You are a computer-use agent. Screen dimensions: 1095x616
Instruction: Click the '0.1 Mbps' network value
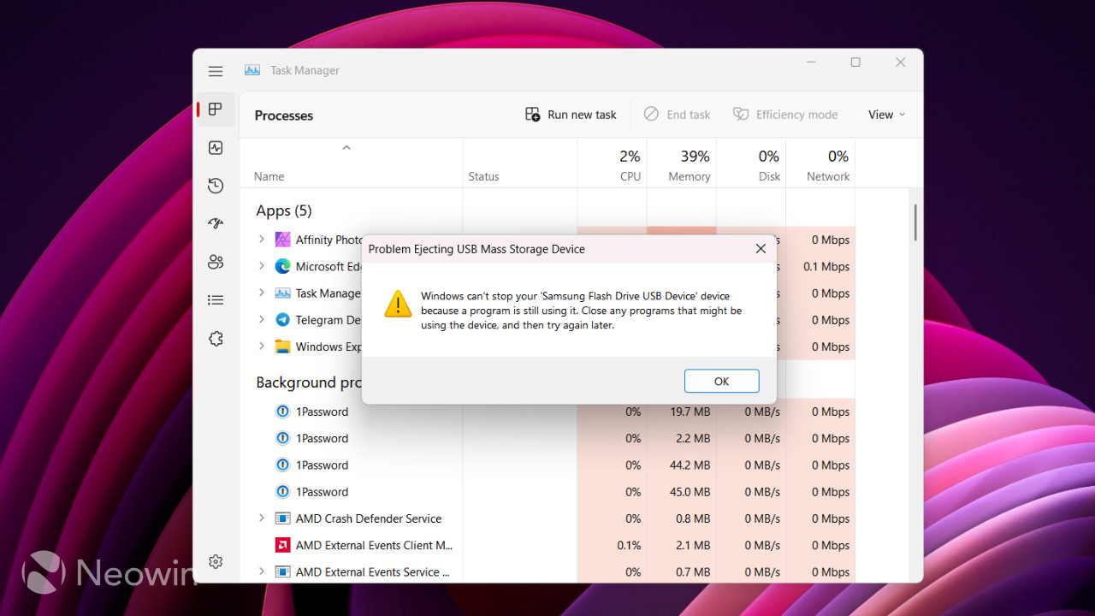click(826, 266)
